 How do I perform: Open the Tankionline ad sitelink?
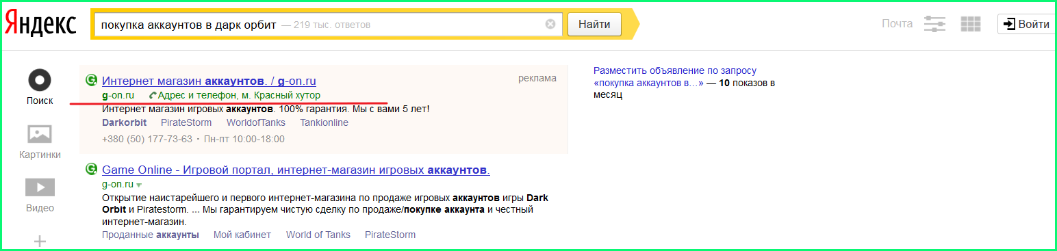324,123
